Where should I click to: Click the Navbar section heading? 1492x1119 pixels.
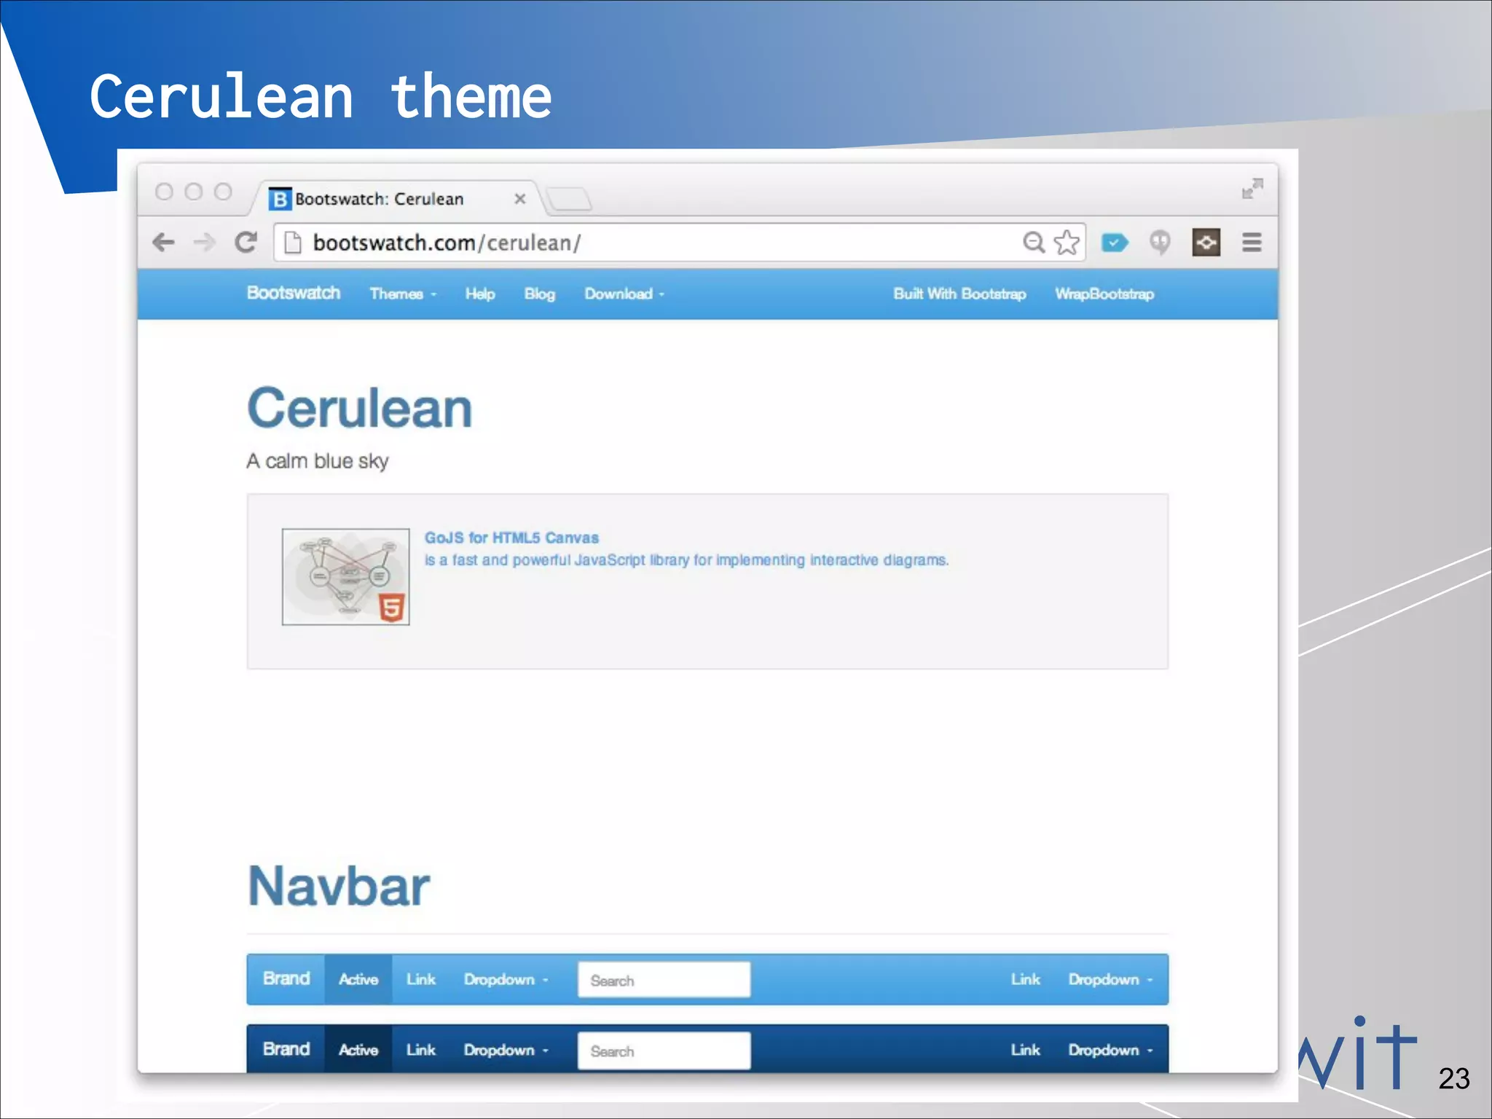[x=339, y=886]
